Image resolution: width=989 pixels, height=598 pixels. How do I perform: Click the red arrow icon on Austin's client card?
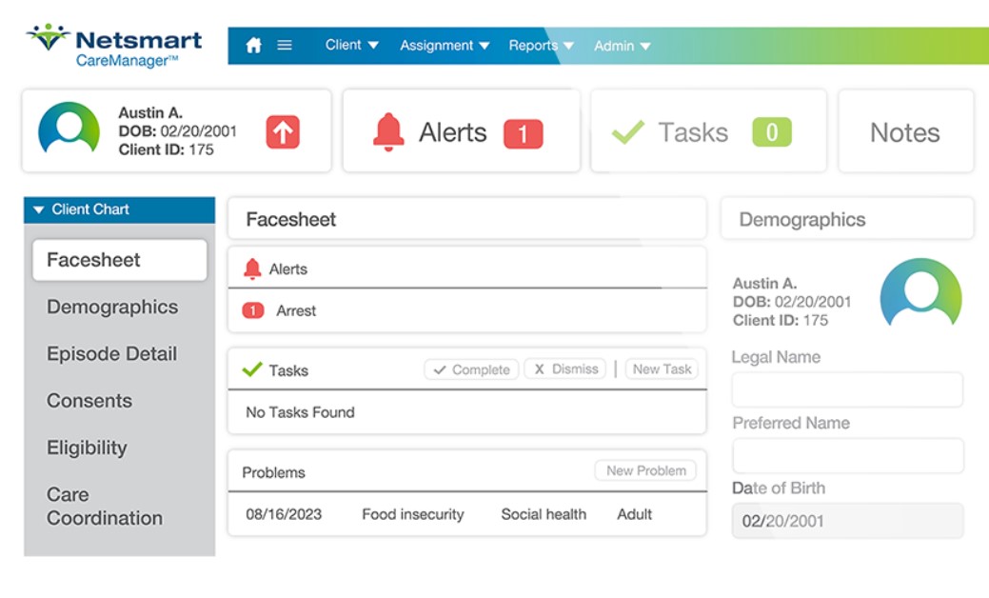pyautogui.click(x=284, y=131)
